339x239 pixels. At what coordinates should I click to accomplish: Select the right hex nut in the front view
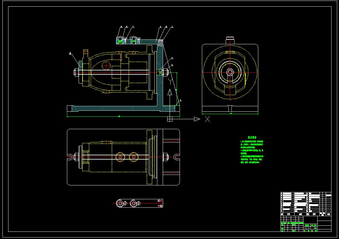[165, 72]
